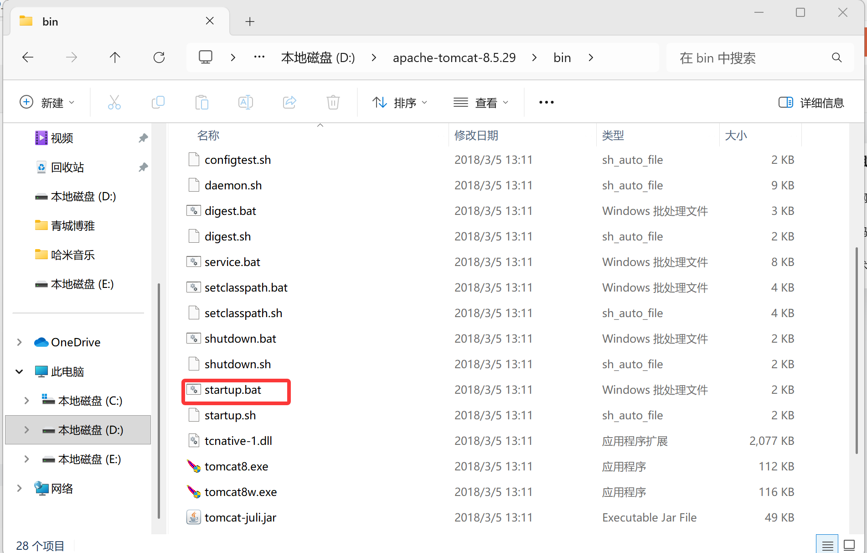Select the digest.bat file
The width and height of the screenshot is (867, 553).
coord(230,211)
